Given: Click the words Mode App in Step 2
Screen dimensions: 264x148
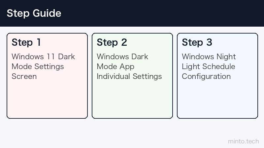Looking at the screenshot, I should (115, 67).
